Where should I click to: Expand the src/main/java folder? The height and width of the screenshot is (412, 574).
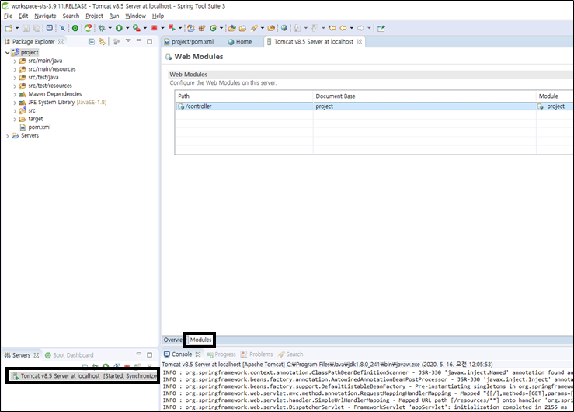point(15,61)
